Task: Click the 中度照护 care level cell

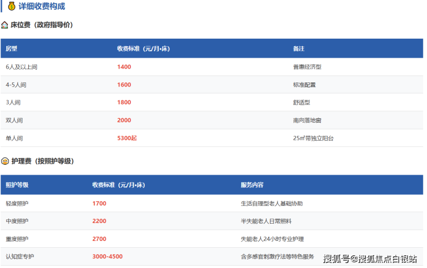Action: [x=17, y=221]
